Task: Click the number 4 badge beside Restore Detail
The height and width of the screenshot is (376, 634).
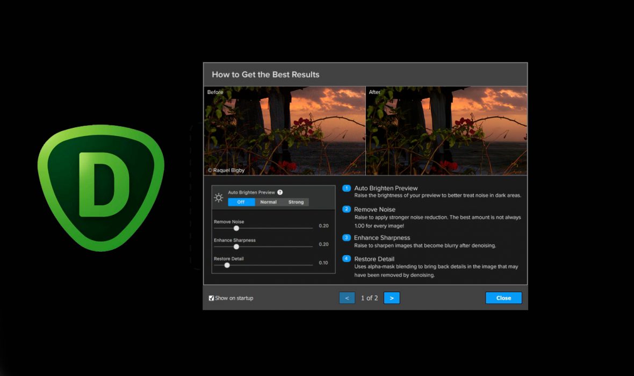Action: [347, 259]
